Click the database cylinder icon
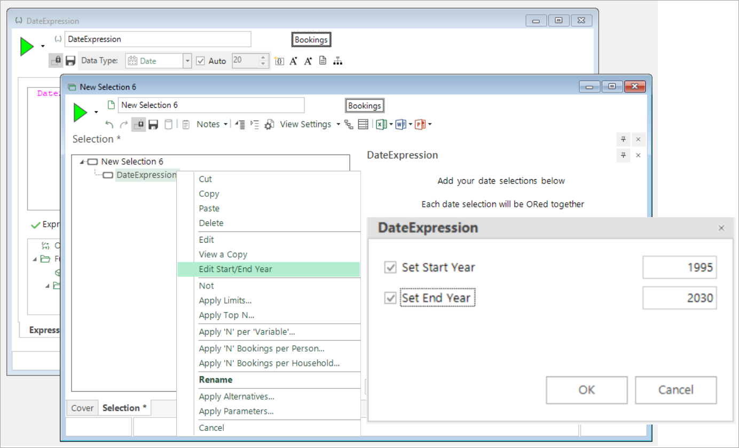The height and width of the screenshot is (448, 739). [168, 124]
